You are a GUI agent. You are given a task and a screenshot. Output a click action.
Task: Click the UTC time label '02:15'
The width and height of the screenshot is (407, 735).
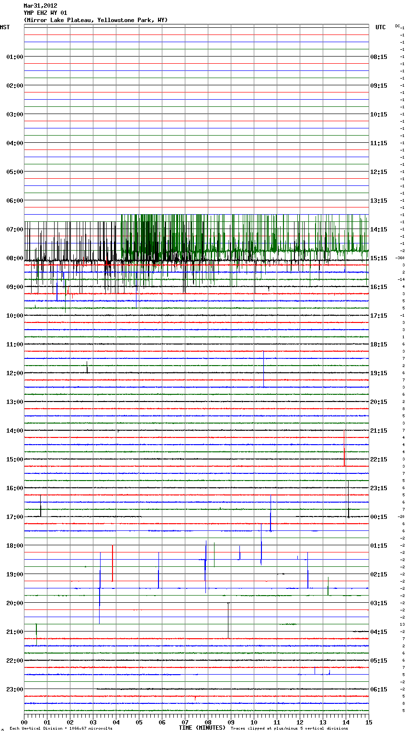(379, 574)
